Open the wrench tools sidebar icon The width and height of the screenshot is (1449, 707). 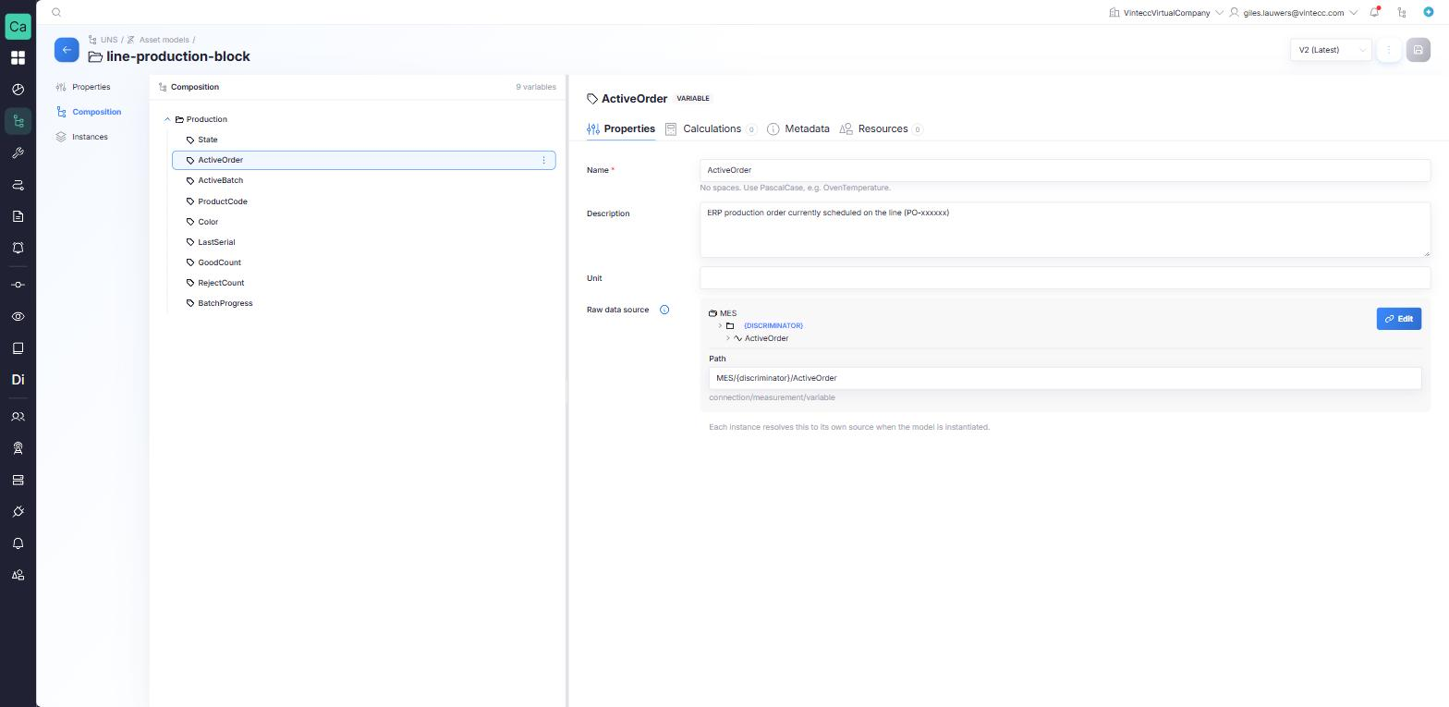tap(18, 153)
